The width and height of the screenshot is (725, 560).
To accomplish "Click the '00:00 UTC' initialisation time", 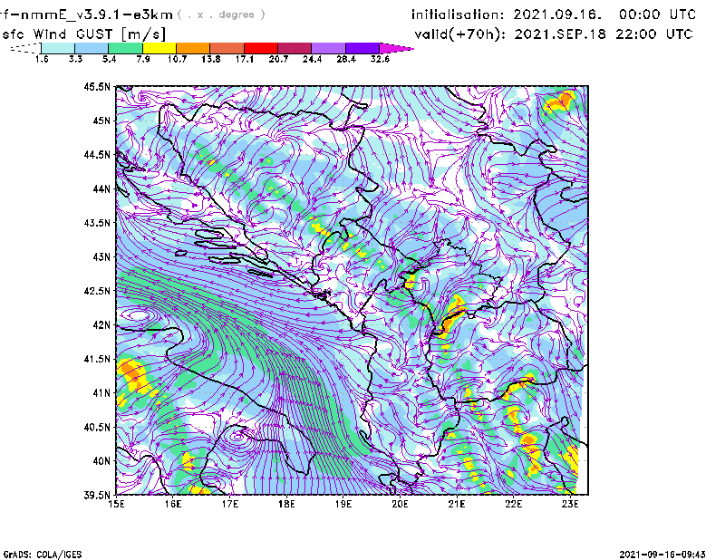I will point(657,14).
